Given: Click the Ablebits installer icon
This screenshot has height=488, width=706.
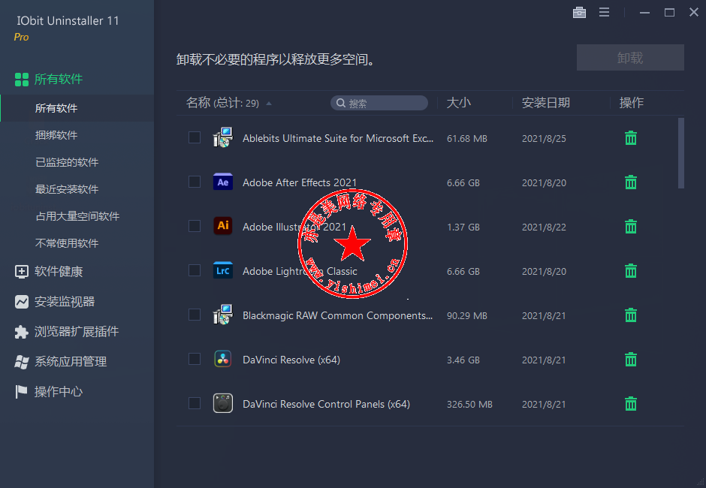Looking at the screenshot, I should pos(223,137).
